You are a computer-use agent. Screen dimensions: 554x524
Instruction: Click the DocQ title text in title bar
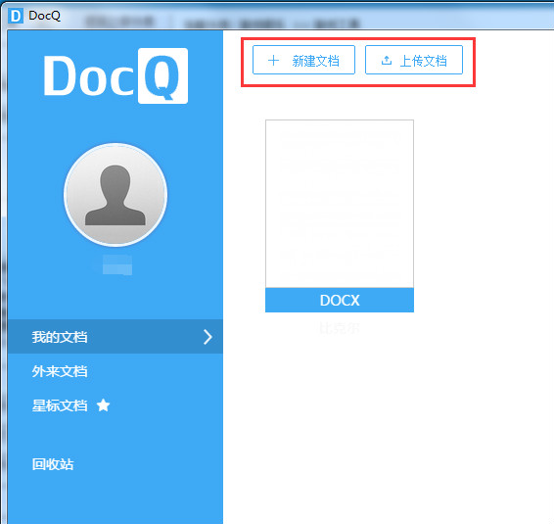(44, 16)
